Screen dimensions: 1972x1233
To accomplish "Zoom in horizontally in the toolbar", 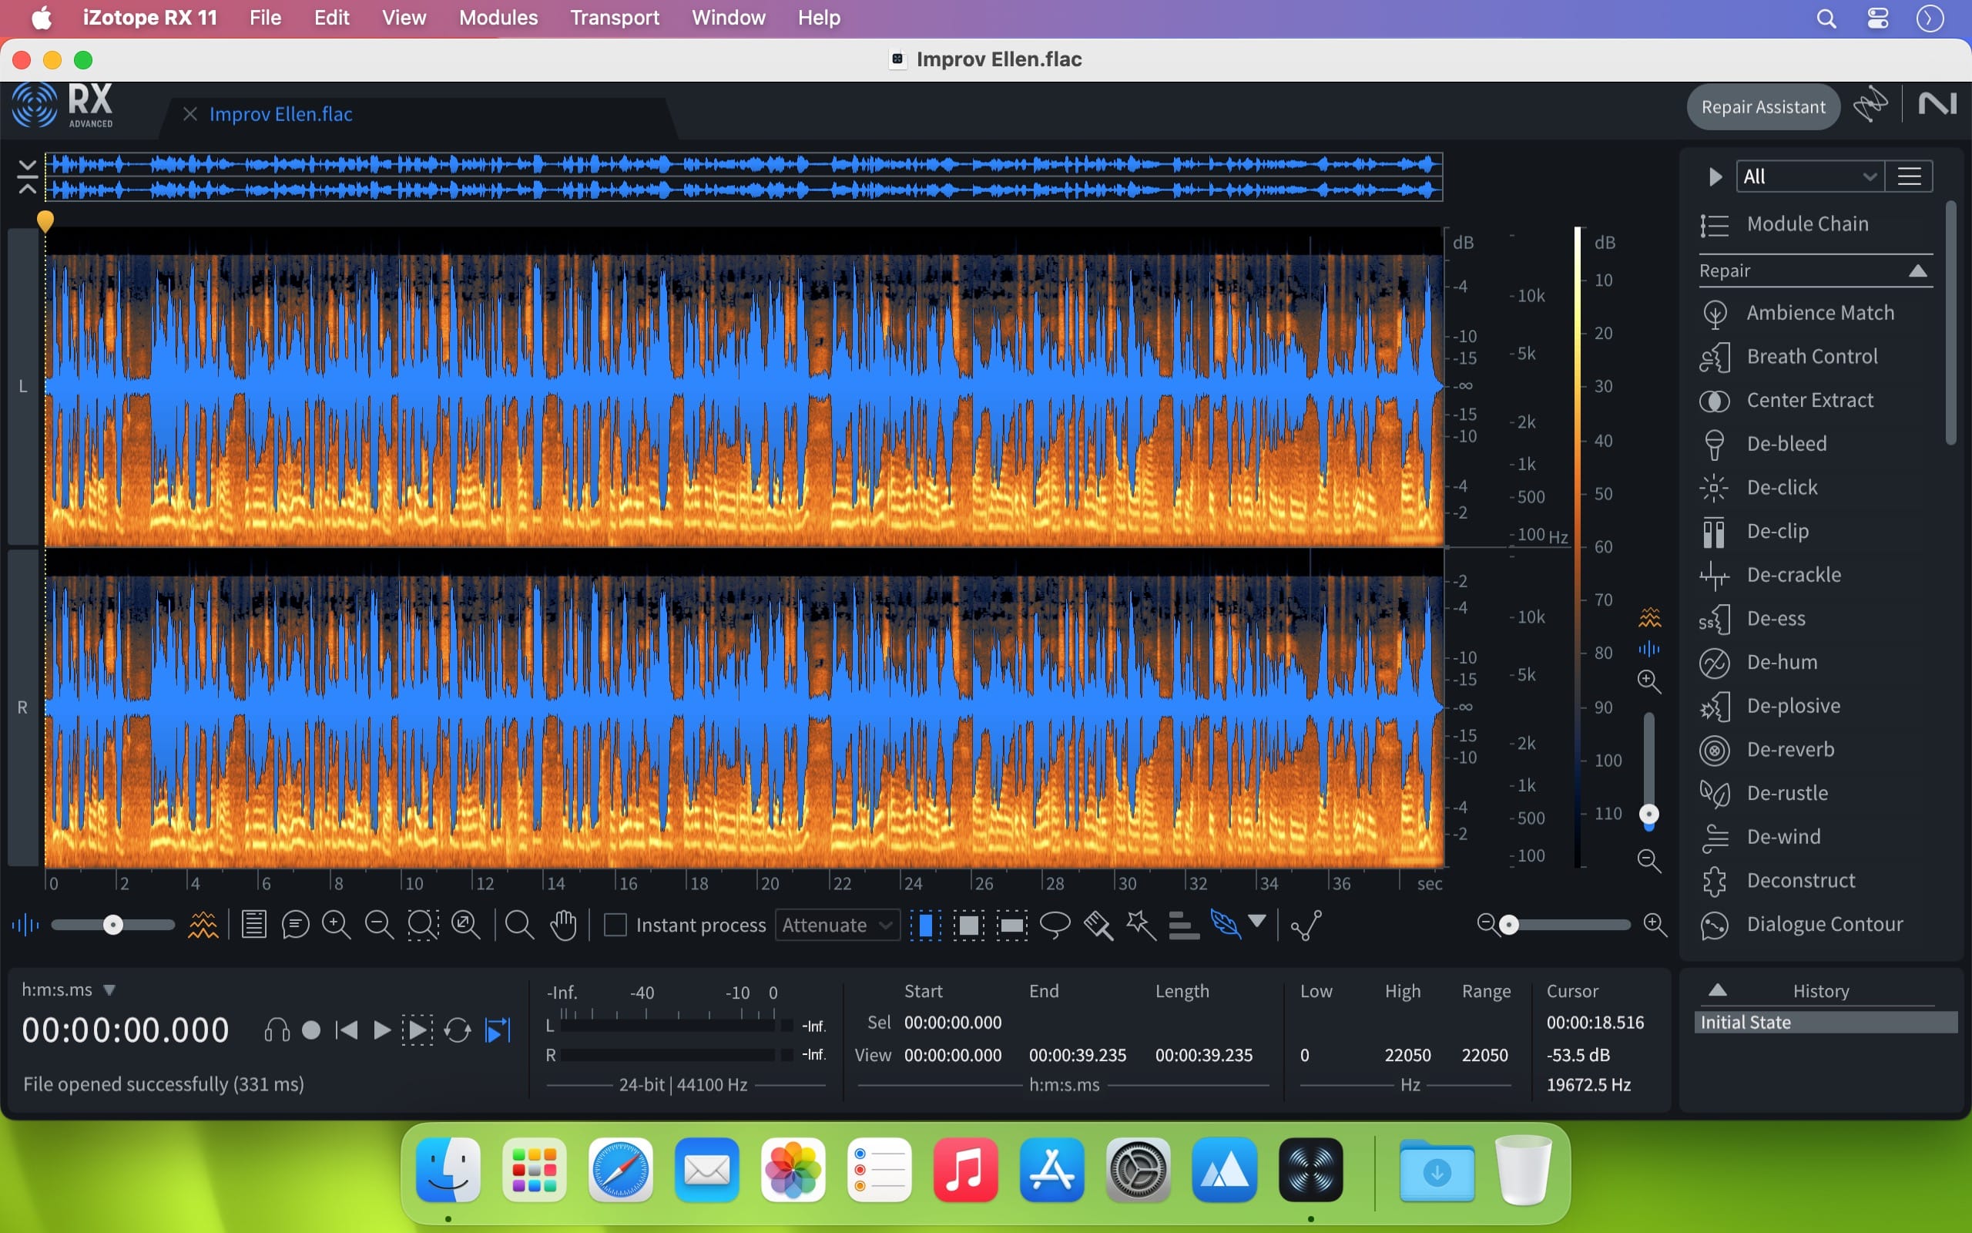I will (336, 925).
